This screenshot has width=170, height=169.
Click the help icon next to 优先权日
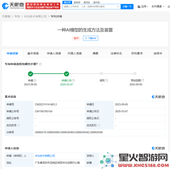tap(99, 125)
